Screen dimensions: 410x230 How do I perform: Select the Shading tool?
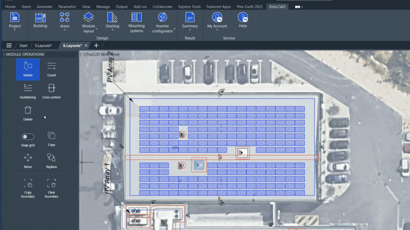(112, 20)
